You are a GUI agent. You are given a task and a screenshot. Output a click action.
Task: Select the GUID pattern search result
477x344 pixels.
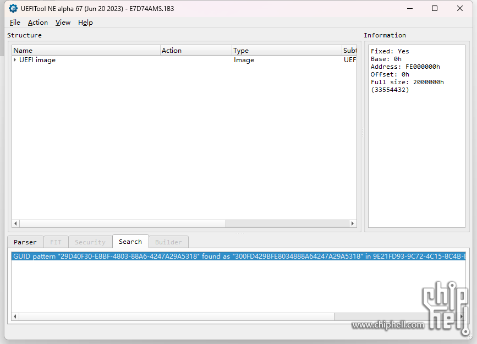point(239,256)
